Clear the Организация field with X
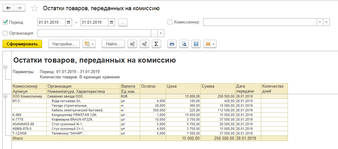338x149 pixels. click(x=160, y=33)
